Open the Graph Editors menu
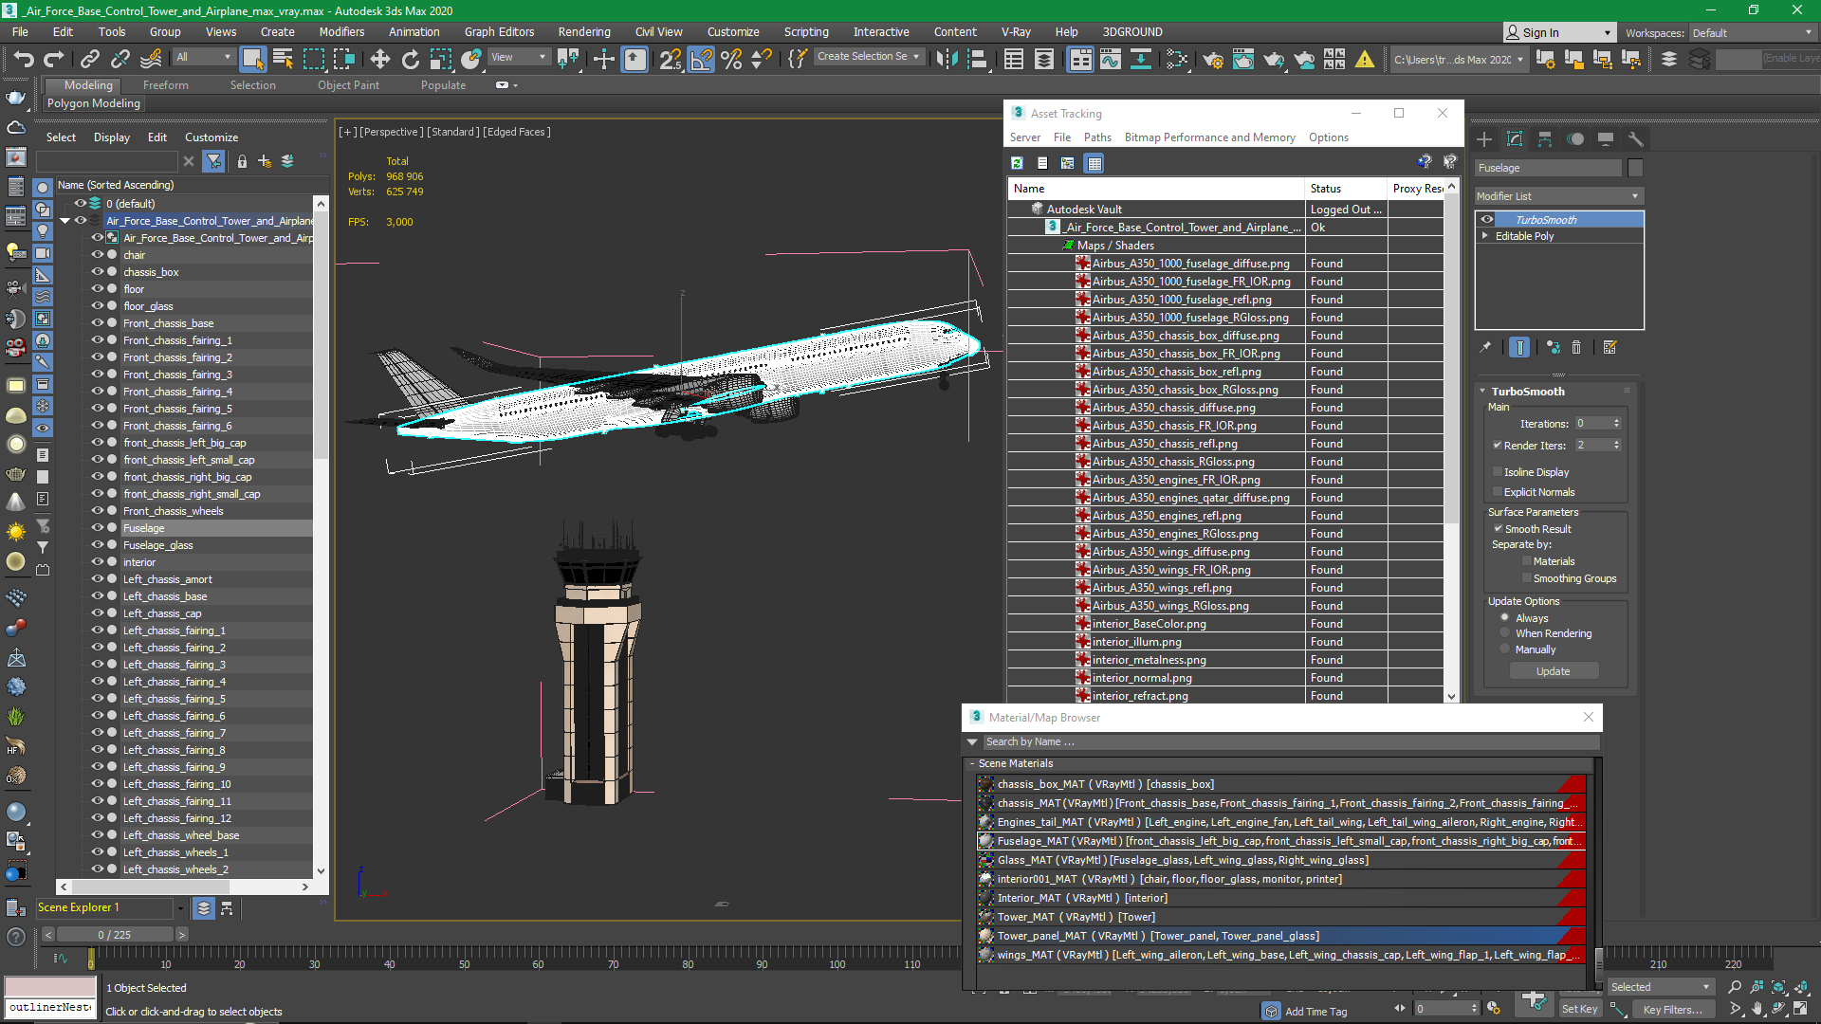This screenshot has width=1821, height=1024. coord(499,31)
